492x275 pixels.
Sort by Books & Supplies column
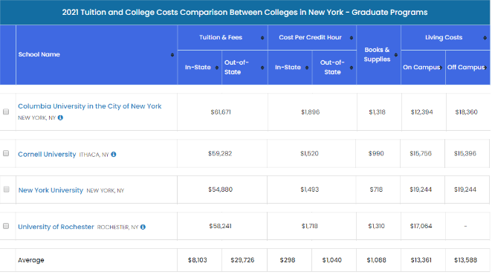click(x=396, y=55)
